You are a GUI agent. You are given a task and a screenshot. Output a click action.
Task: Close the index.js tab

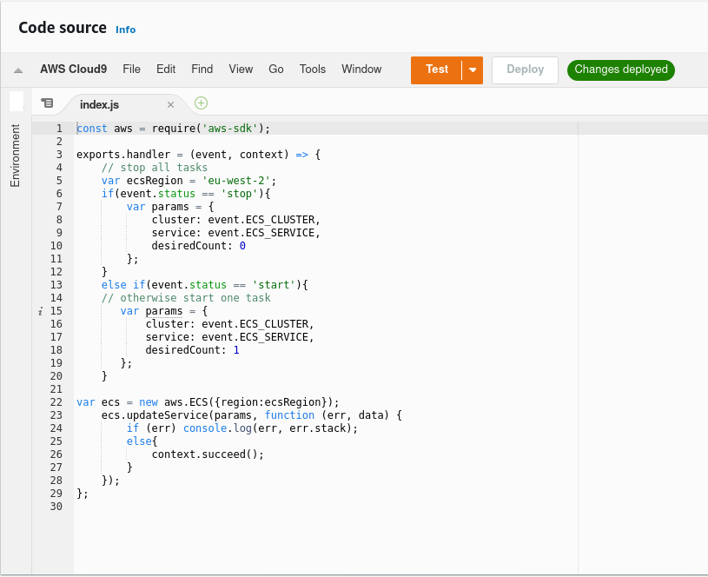(170, 104)
